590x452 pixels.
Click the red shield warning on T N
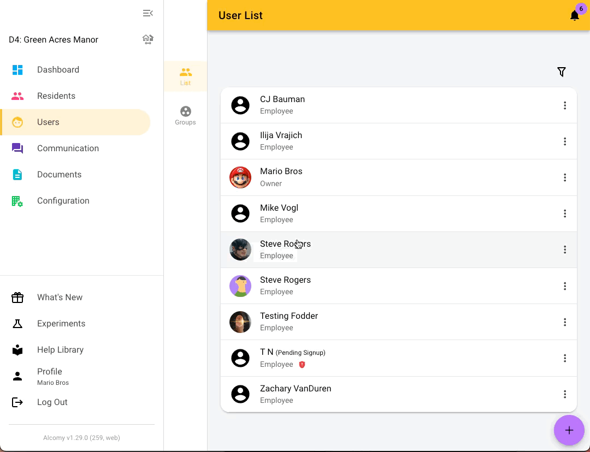[x=302, y=364]
